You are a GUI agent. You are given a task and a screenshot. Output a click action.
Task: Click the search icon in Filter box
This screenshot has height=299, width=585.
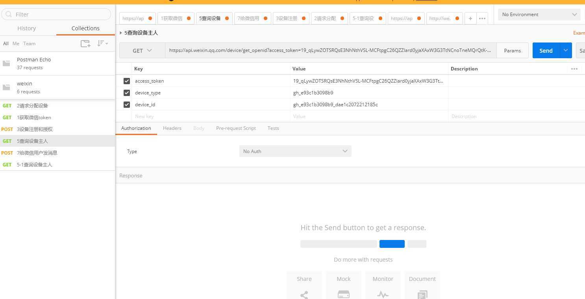[8, 15]
